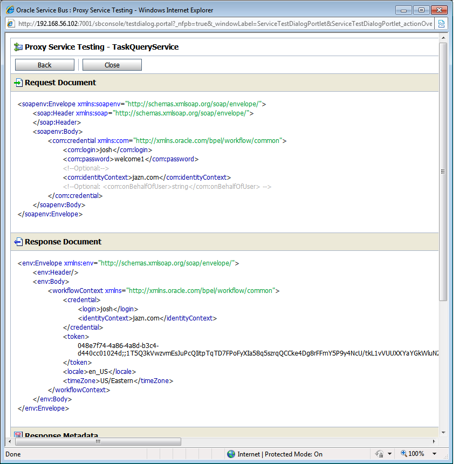Click the compatibility view icon beside the address
The image size is (466, 464).
click(441, 24)
